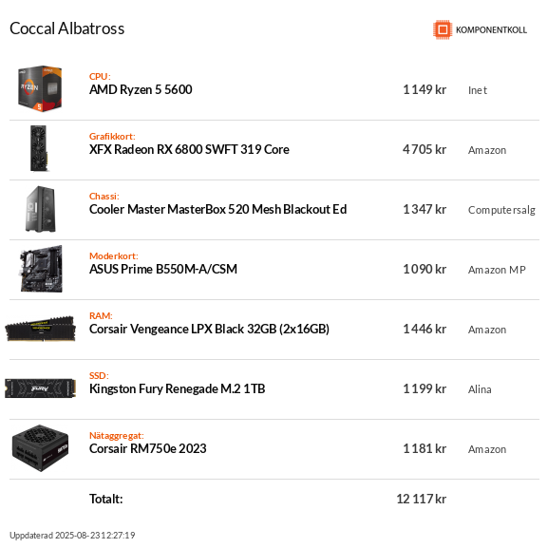Click Cooler Master MasterBox 520 Mesh name
The height and width of the screenshot is (548, 548).
click(217, 209)
